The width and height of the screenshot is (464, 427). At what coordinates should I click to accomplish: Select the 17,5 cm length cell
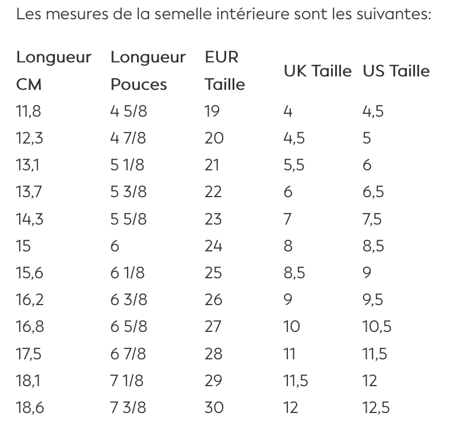tap(29, 353)
